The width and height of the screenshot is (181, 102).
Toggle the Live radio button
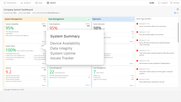click(x=175, y=13)
